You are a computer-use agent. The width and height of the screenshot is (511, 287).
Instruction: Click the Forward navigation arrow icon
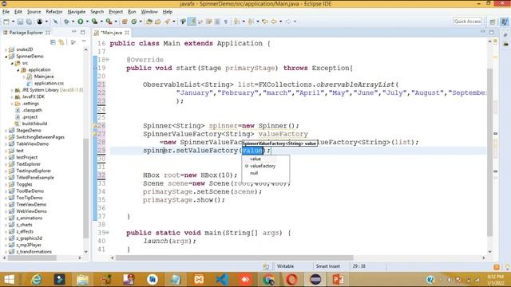tap(288, 22)
